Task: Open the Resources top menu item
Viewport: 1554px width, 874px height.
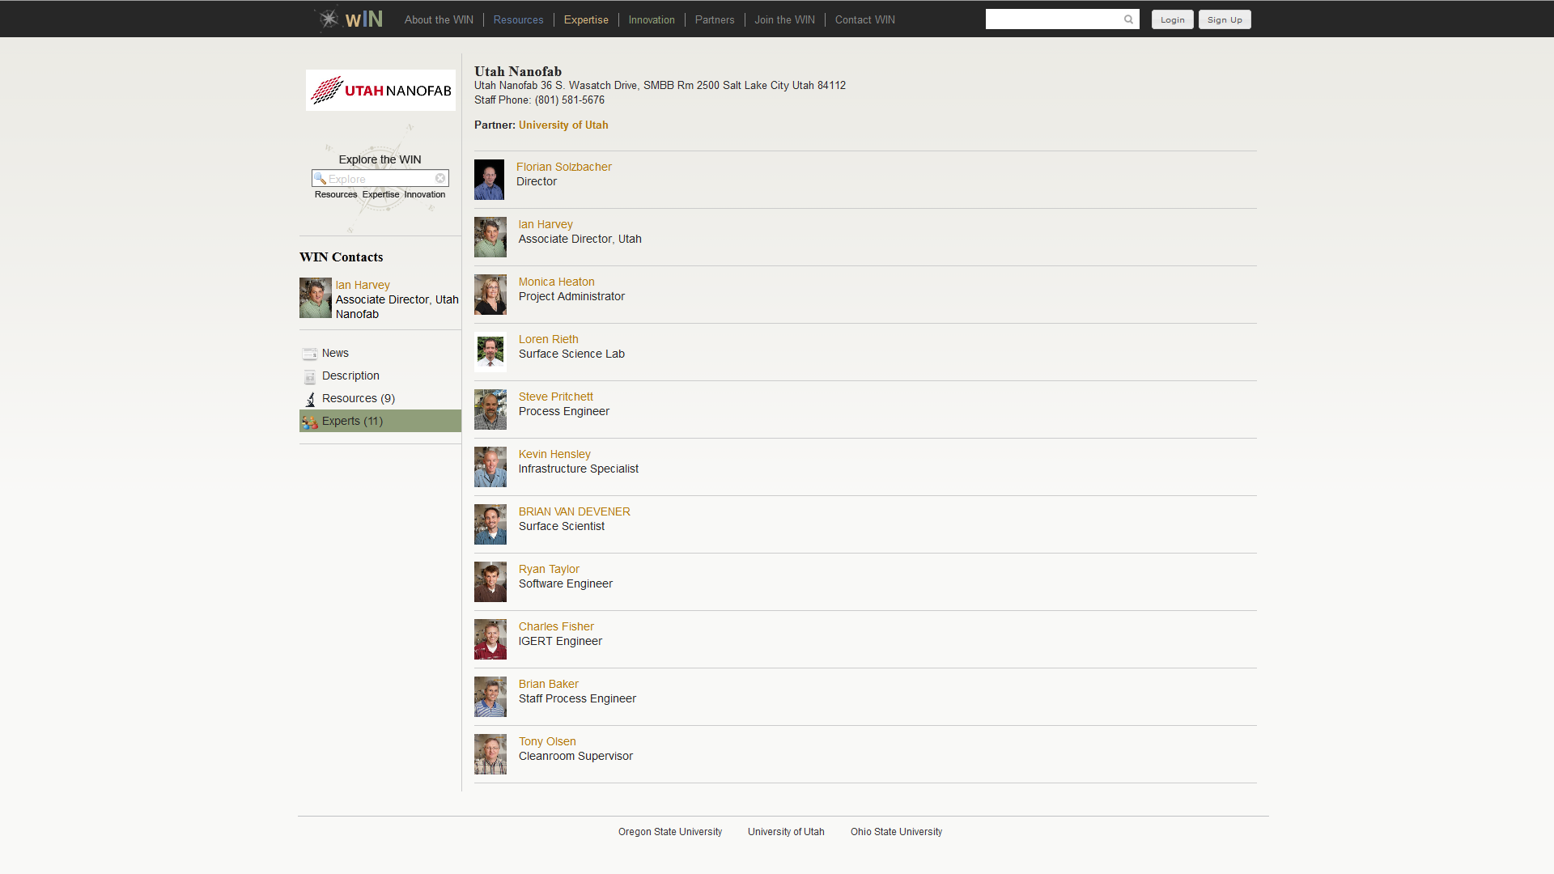Action: pos(518,19)
